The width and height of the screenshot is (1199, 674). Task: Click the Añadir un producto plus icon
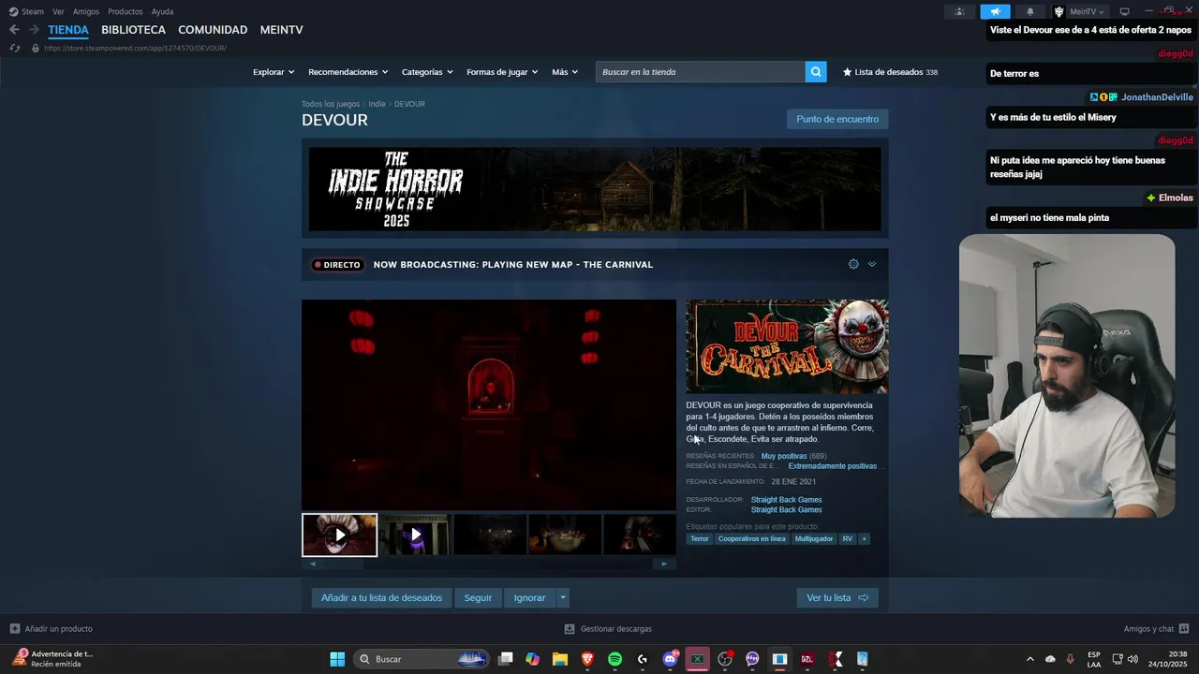(14, 629)
